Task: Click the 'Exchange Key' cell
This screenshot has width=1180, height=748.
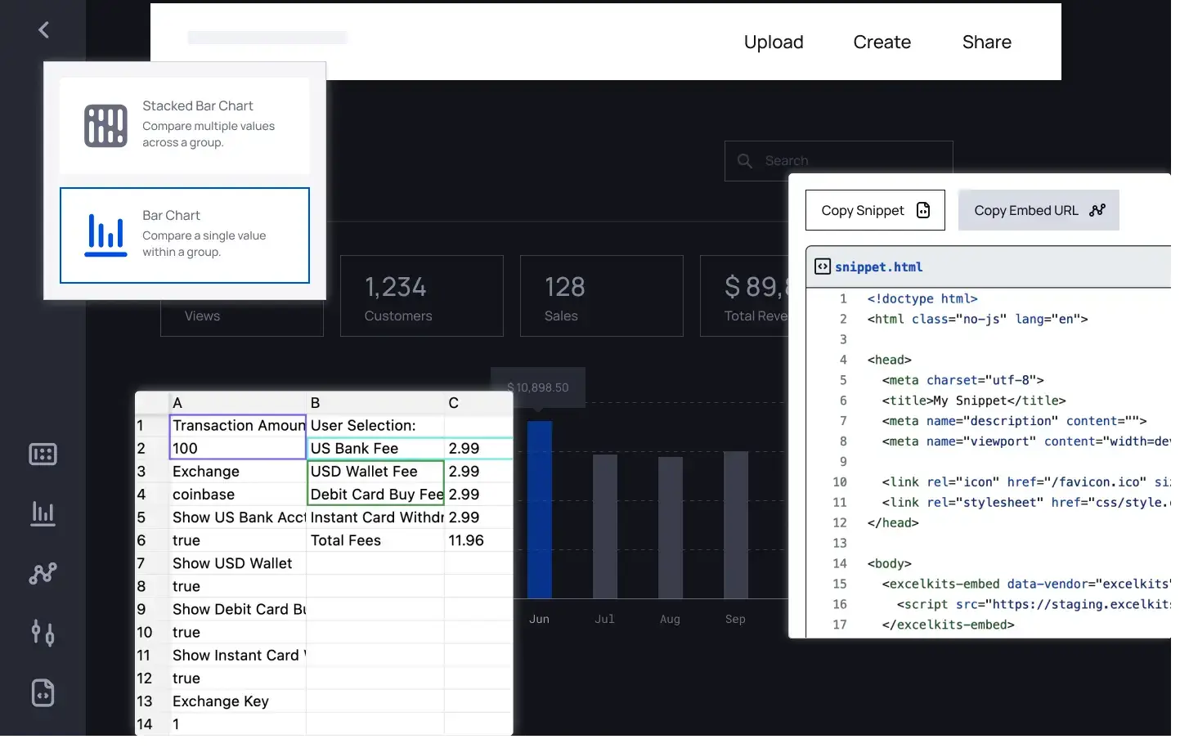Action: 238,701
